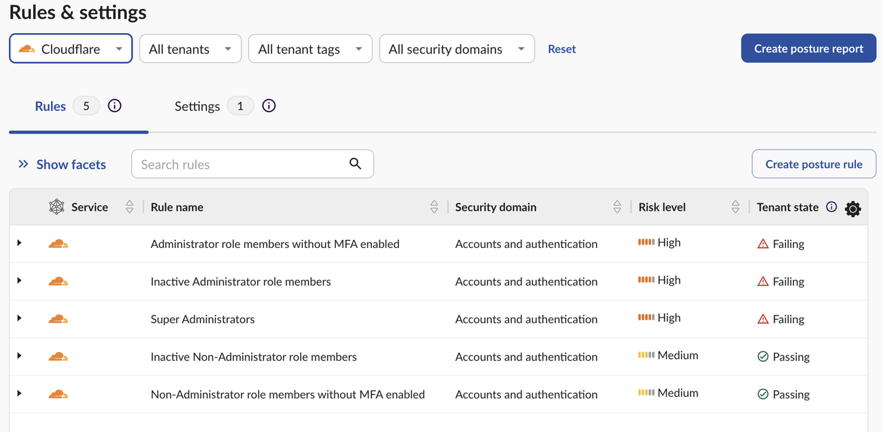Open the All security domains dropdown
The width and height of the screenshot is (883, 432).
[457, 49]
